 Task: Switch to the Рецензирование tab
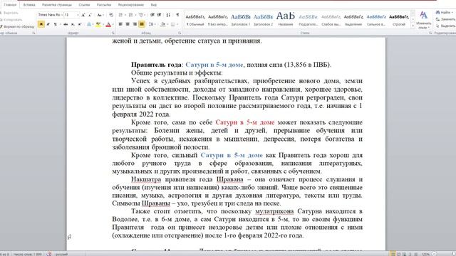click(131, 5)
